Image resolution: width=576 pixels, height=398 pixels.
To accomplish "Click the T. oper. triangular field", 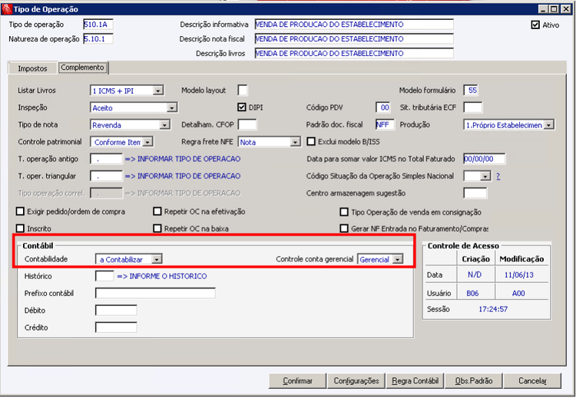I will [x=106, y=176].
